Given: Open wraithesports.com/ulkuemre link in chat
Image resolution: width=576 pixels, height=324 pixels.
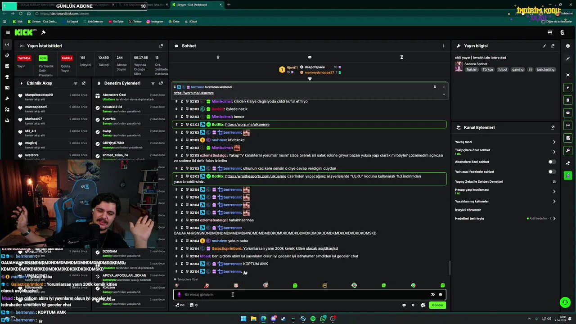Looking at the screenshot, I should (256, 176).
